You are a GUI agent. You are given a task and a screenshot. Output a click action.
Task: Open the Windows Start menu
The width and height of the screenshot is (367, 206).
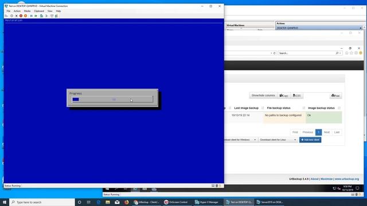tap(5, 202)
